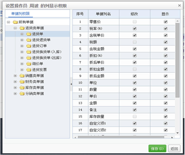The image size is (185, 155).
Task: Collapse the 所有单据 root tree node
Action: pyautogui.click(x=9, y=22)
